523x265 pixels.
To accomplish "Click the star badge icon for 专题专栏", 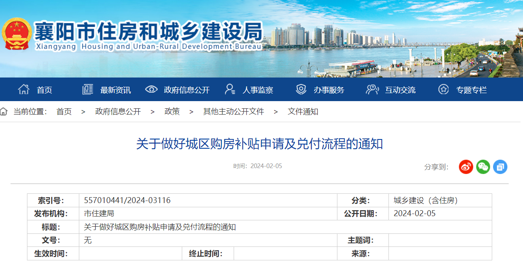I will pyautogui.click(x=443, y=89).
